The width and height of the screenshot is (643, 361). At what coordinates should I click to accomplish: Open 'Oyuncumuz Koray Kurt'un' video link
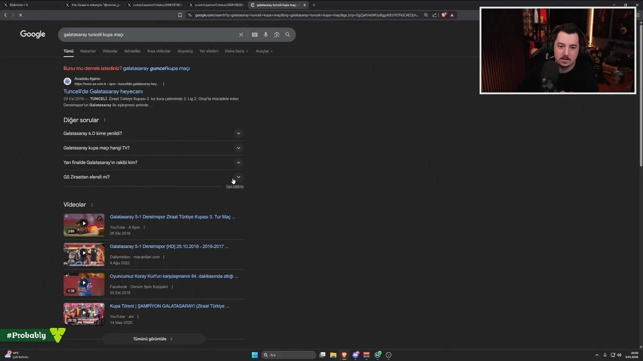(174, 276)
